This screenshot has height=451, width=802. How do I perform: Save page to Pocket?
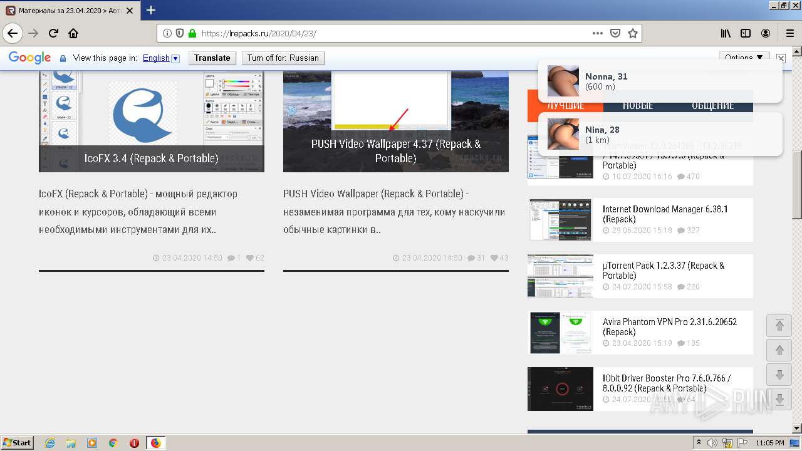[x=615, y=33]
